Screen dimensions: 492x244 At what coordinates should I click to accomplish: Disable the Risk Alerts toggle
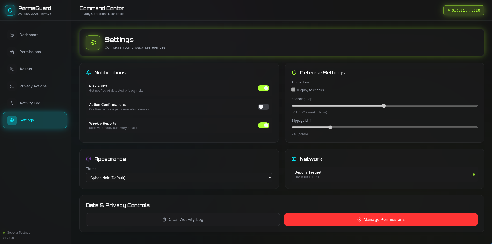point(263,88)
